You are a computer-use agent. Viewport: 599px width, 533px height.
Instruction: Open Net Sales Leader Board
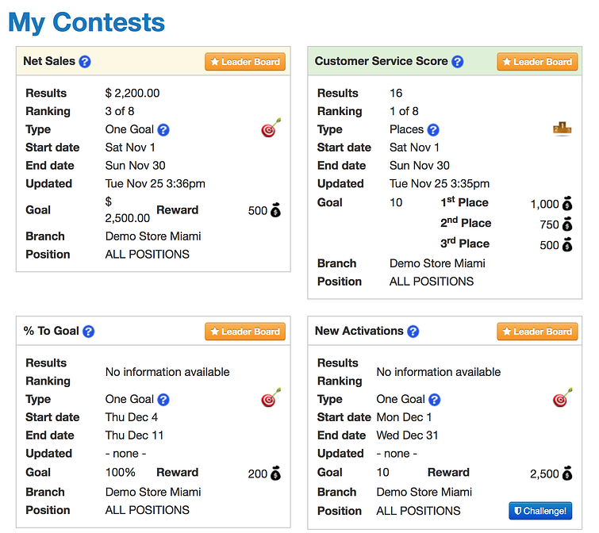245,62
